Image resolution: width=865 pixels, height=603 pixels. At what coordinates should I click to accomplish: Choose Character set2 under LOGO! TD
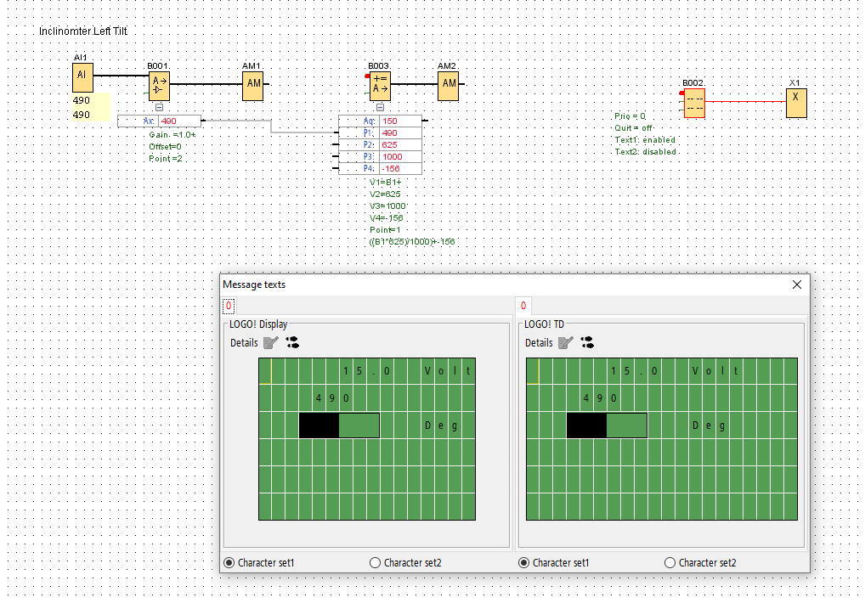click(670, 562)
